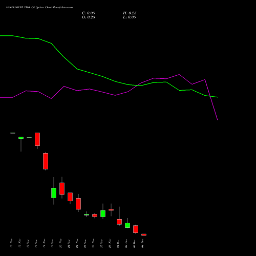Click the '03 Dec' date axis label
The image size is (256, 256).
[x=134, y=243]
